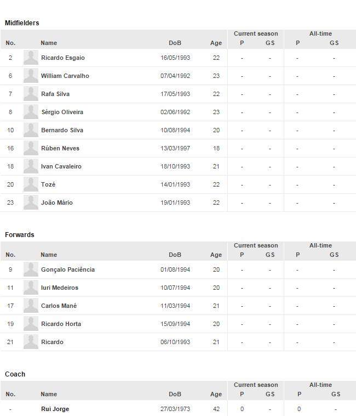
Task: Open coach Rui Jorge's profile
Action: click(55, 409)
